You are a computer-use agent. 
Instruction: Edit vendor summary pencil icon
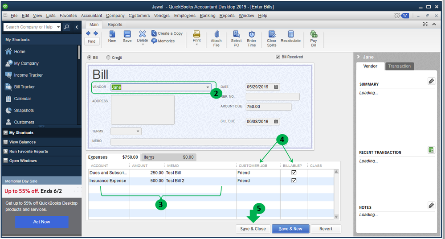pos(431,81)
